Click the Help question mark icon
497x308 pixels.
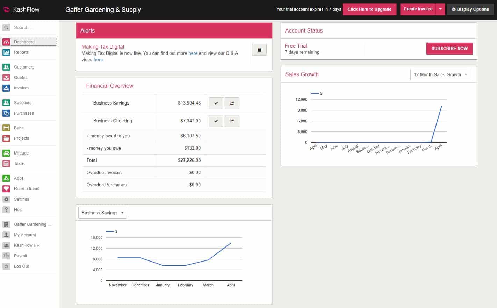click(6, 210)
